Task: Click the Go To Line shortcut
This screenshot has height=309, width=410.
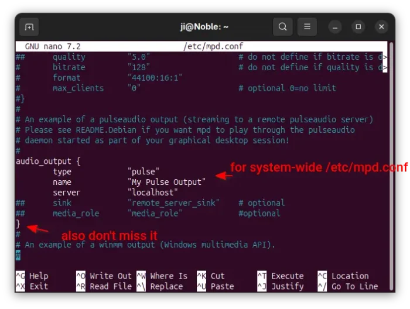Action: pyautogui.click(x=355, y=286)
